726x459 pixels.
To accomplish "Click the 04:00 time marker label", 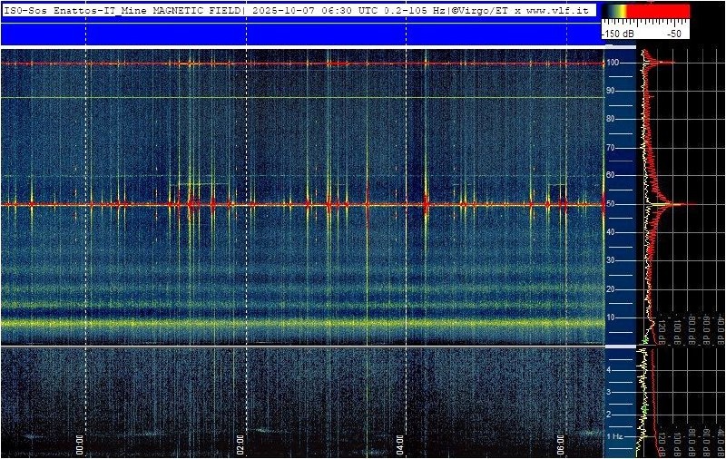I will pyautogui.click(x=400, y=444).
